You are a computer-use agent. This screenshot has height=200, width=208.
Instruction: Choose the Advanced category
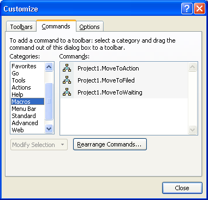click(x=25, y=123)
